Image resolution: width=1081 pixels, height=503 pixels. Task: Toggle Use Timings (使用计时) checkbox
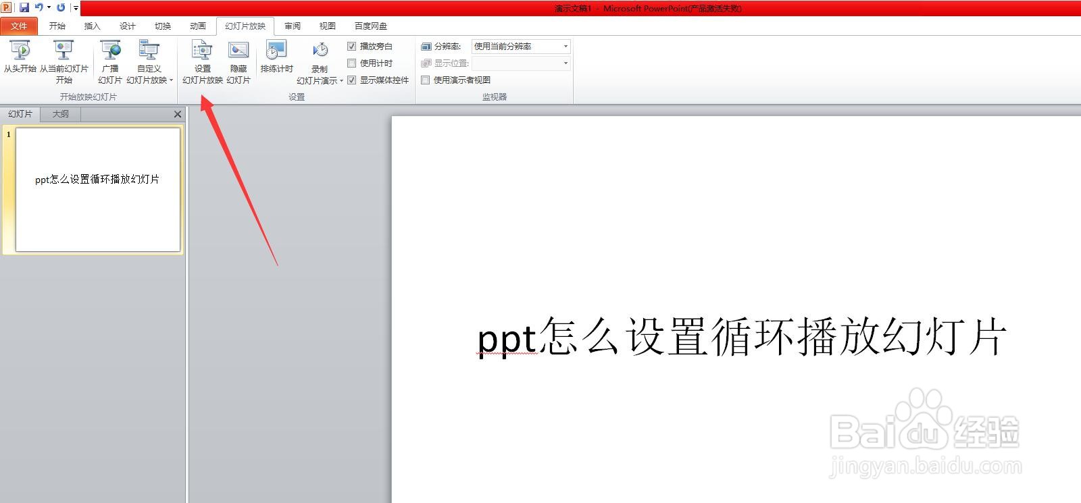[x=351, y=63]
